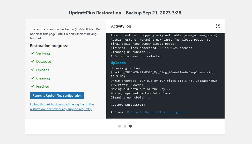Click the 'Restore successful!' log line

[x=128, y=105]
